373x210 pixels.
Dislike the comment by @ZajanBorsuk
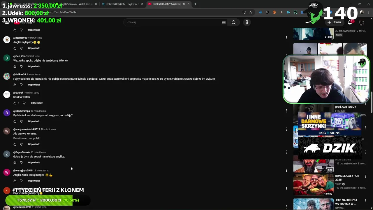point(21,162)
